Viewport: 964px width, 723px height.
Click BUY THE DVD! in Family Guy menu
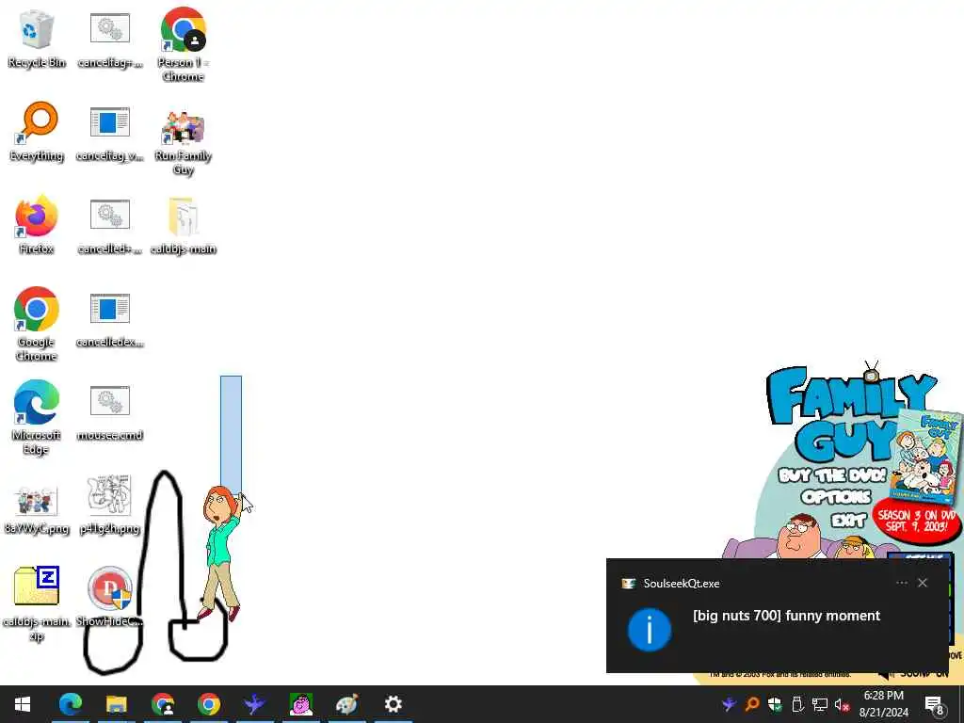832,475
